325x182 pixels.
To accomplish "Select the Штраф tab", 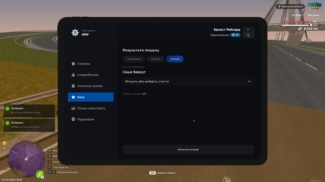I will [175, 59].
